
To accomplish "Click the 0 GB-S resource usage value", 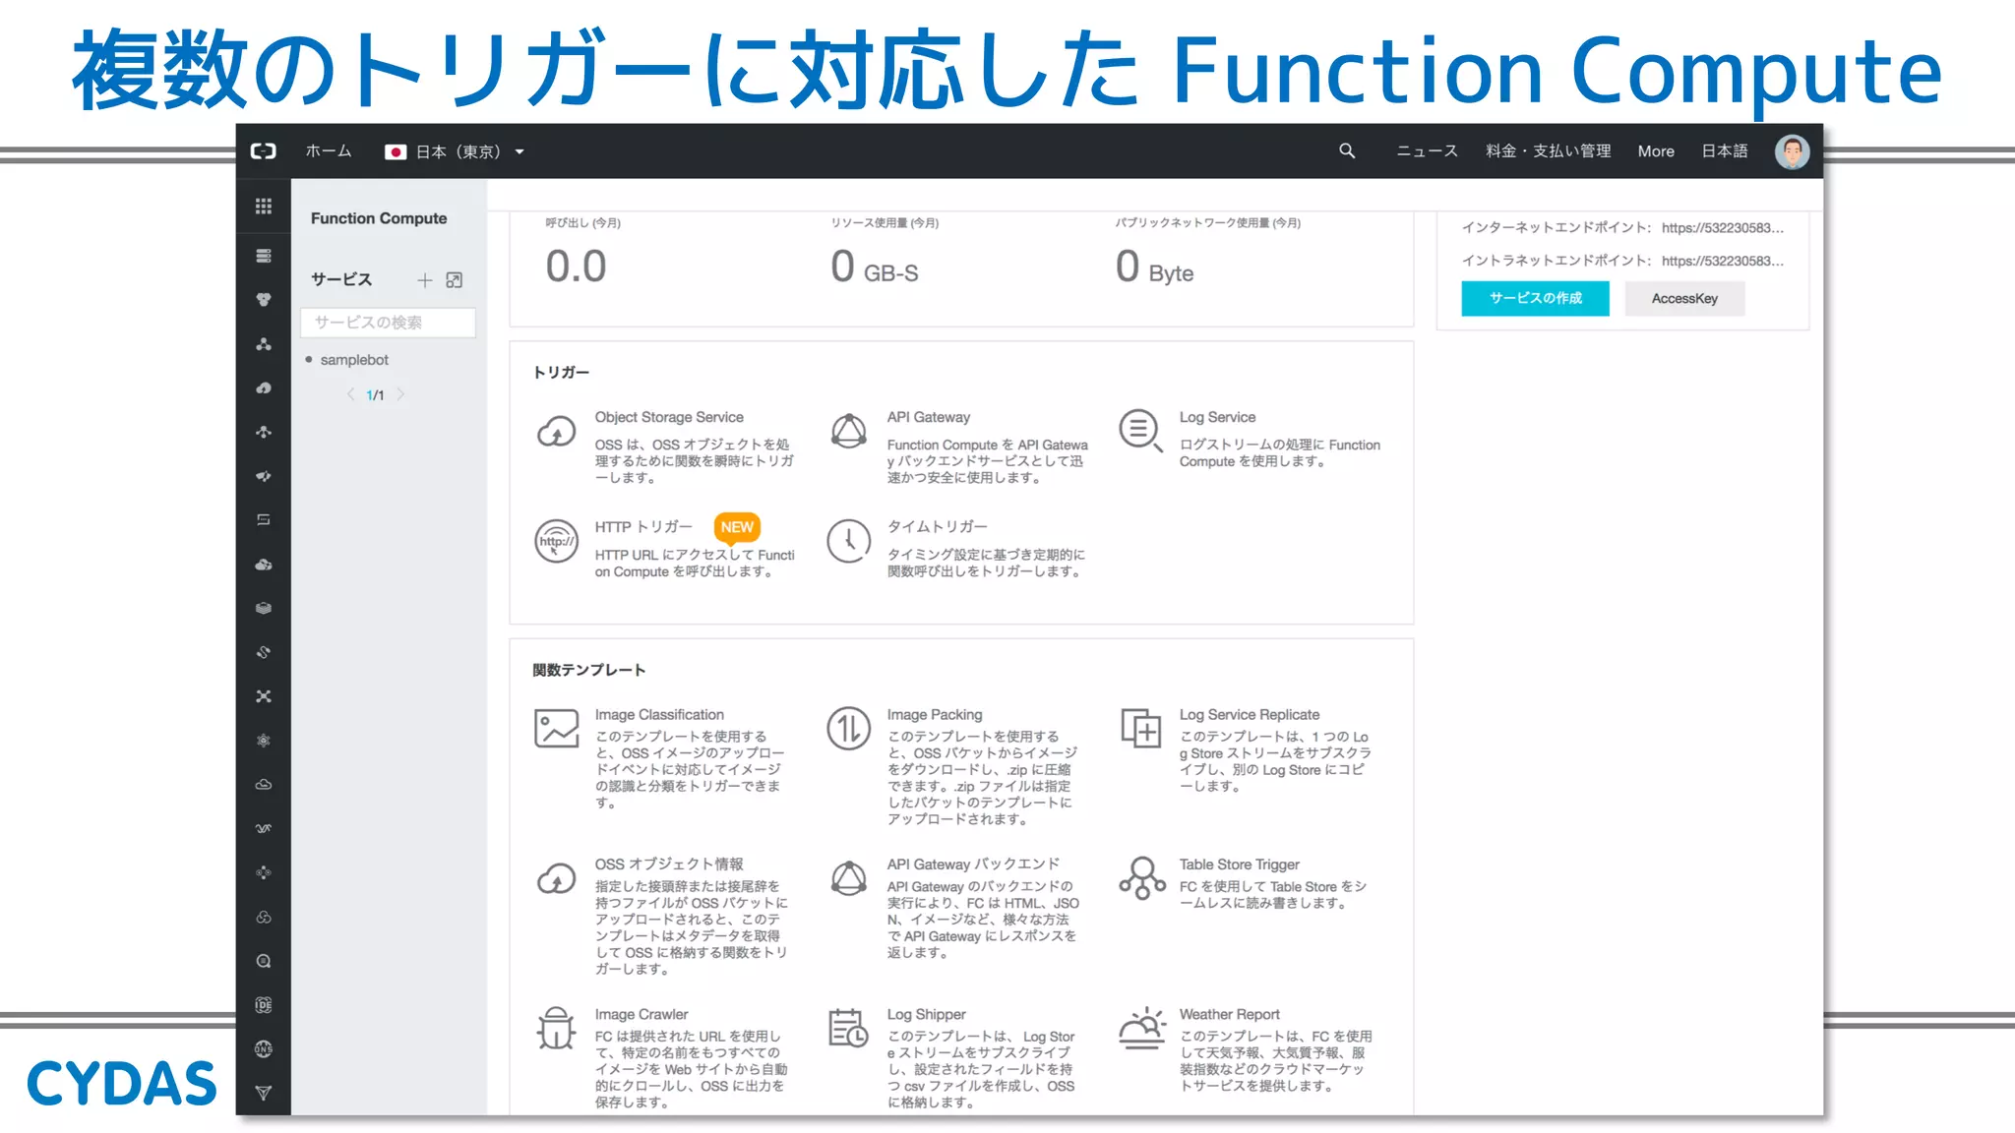I will pos(874,267).
